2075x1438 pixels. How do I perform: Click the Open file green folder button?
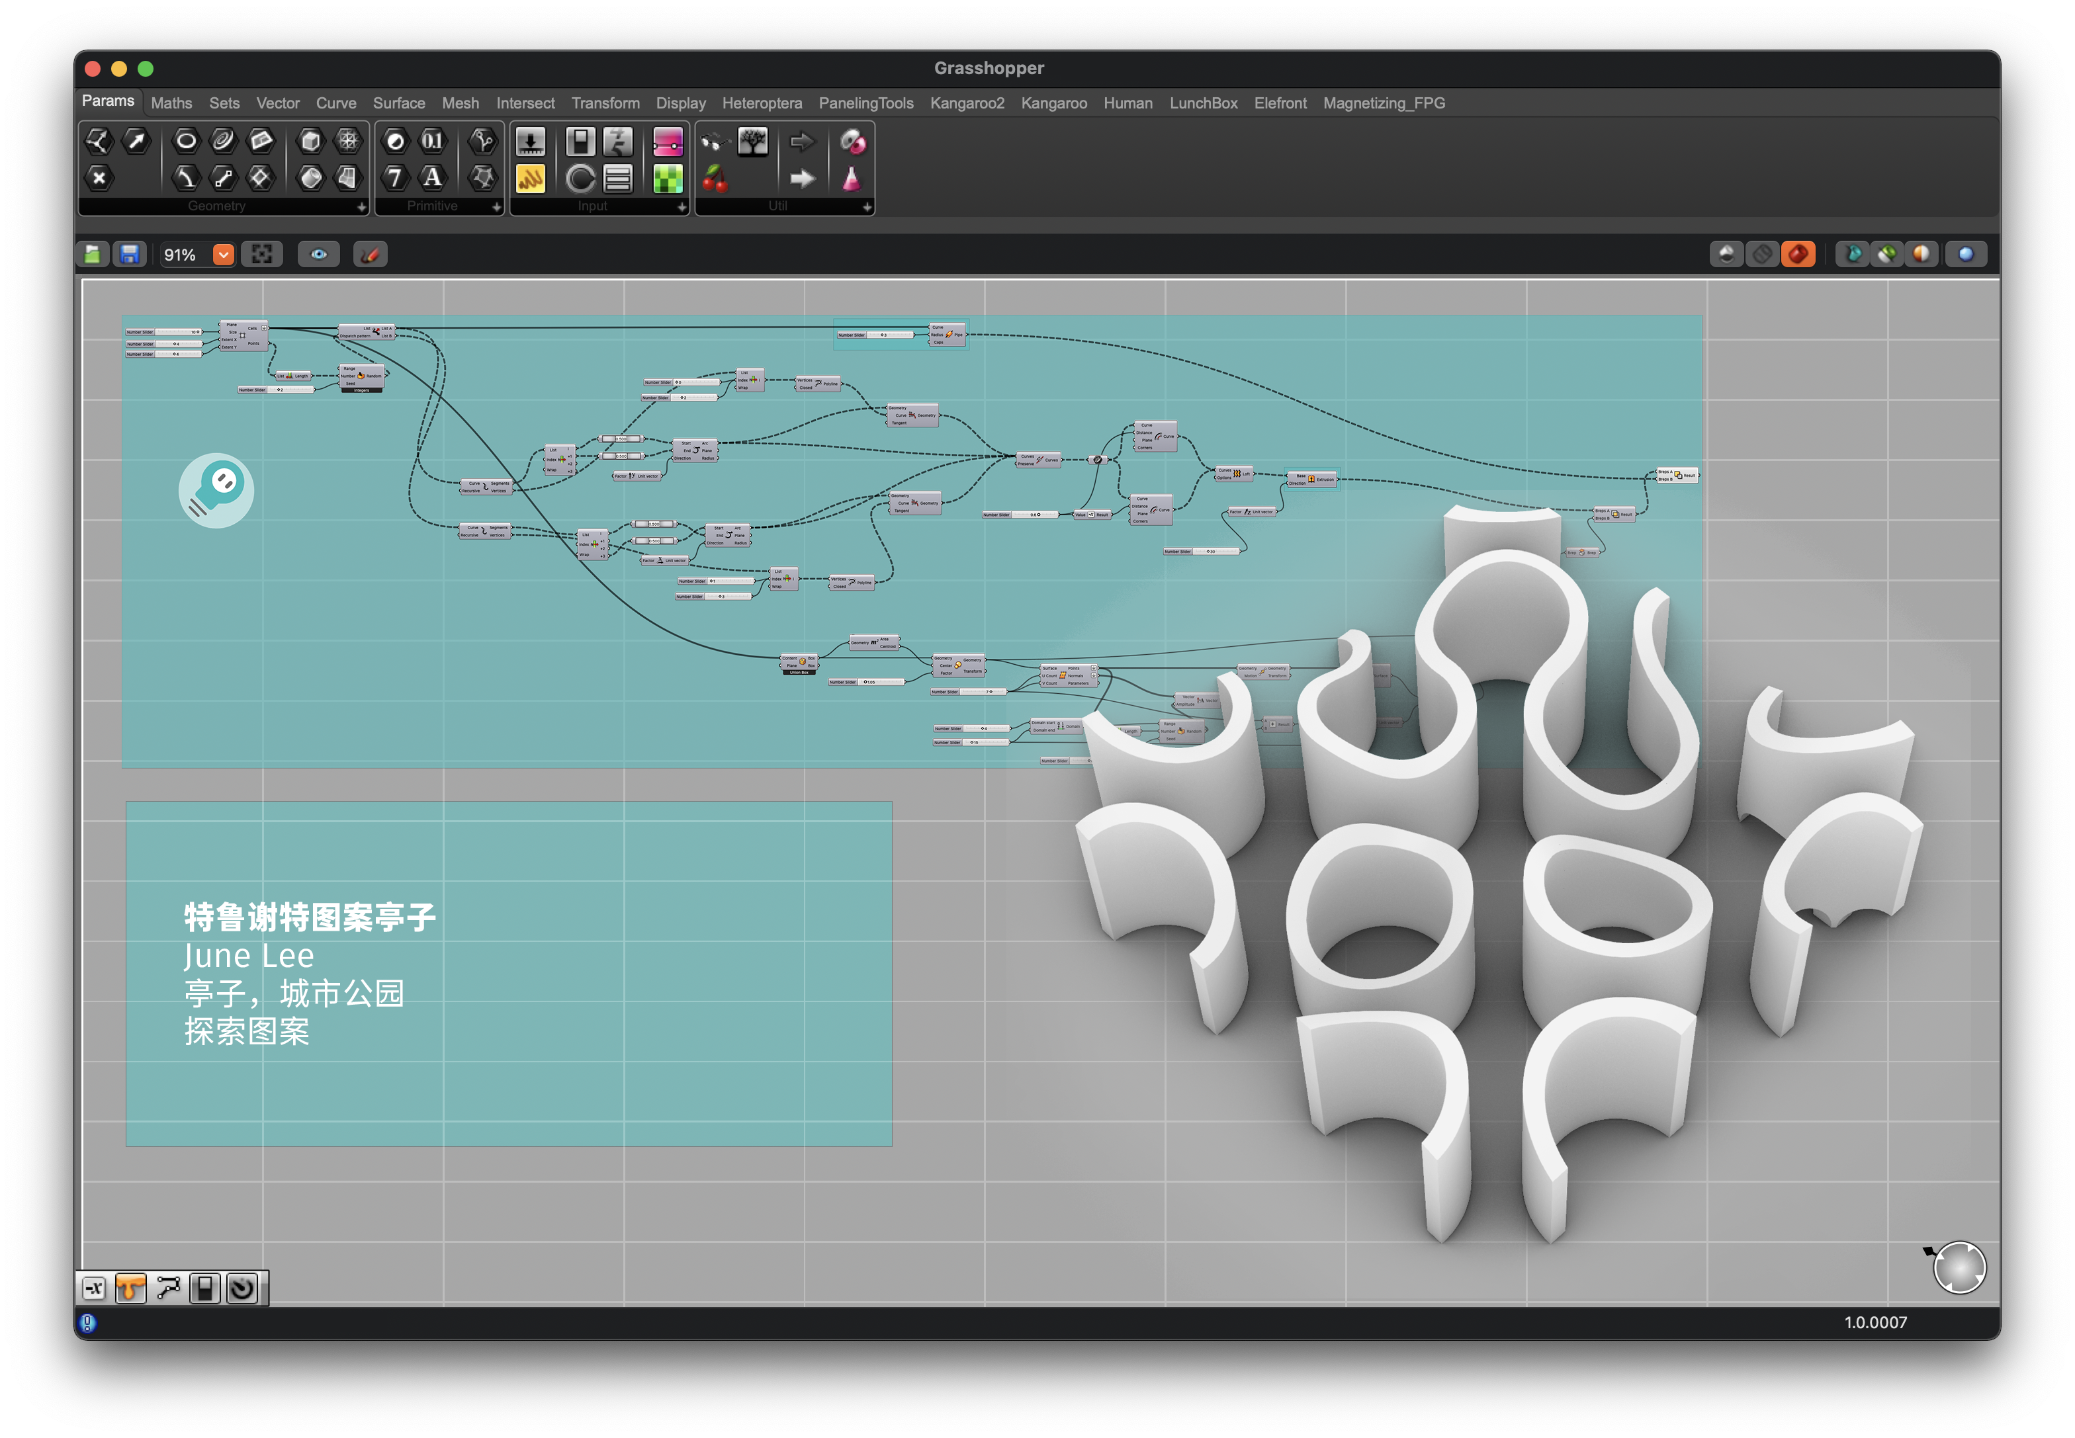tap(93, 255)
